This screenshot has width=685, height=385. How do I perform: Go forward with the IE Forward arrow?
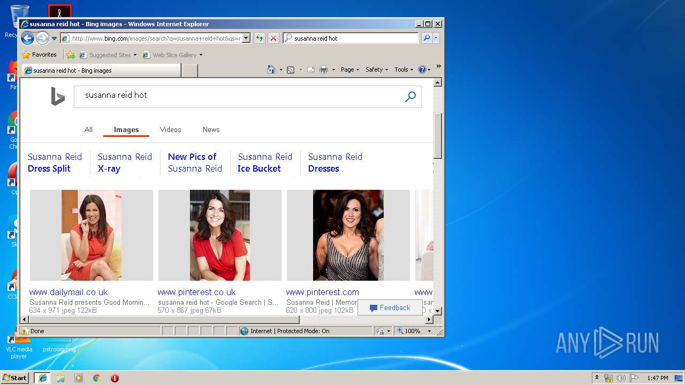click(x=42, y=38)
